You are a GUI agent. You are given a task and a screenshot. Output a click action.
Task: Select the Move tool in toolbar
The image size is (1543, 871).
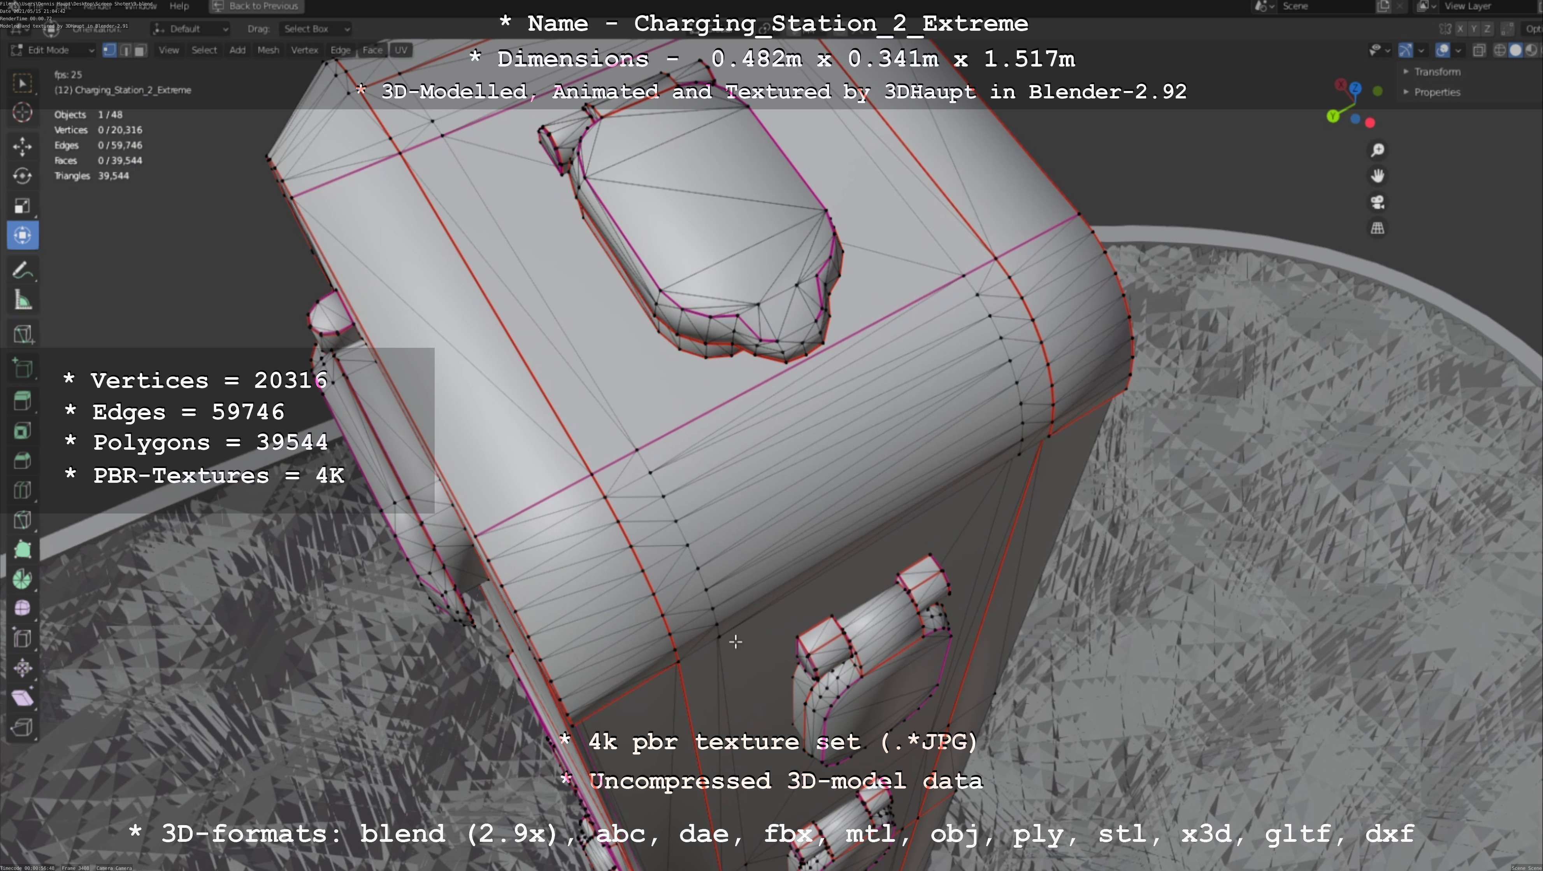(23, 146)
